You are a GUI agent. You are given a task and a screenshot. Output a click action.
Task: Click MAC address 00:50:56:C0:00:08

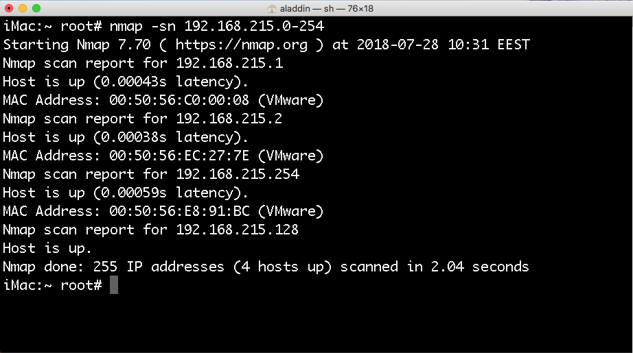click(x=179, y=100)
